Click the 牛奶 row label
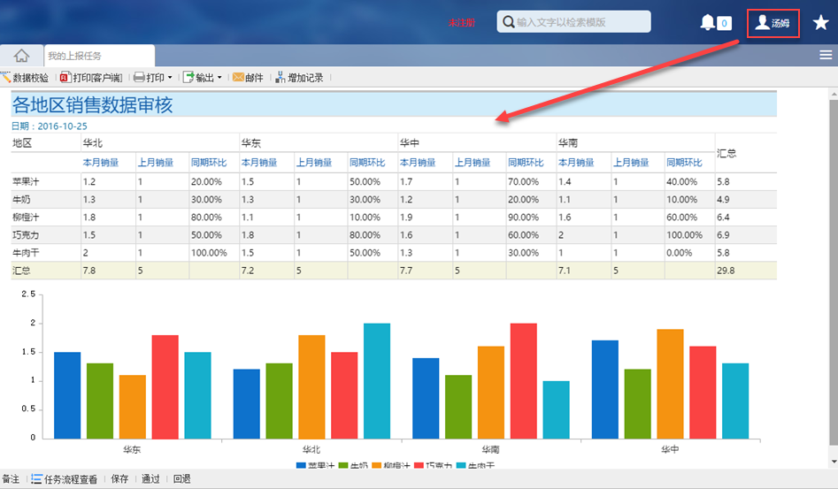The image size is (838, 489). 21,199
